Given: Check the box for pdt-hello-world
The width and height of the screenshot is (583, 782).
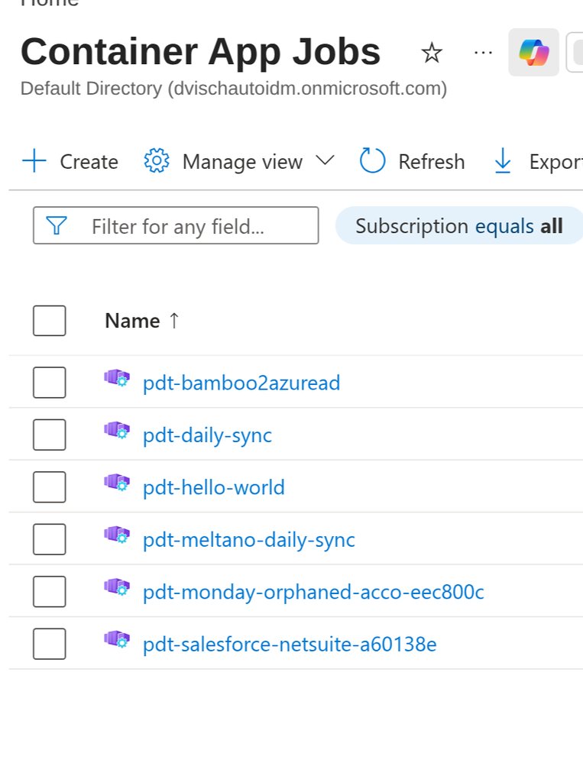Looking at the screenshot, I should pos(50,487).
